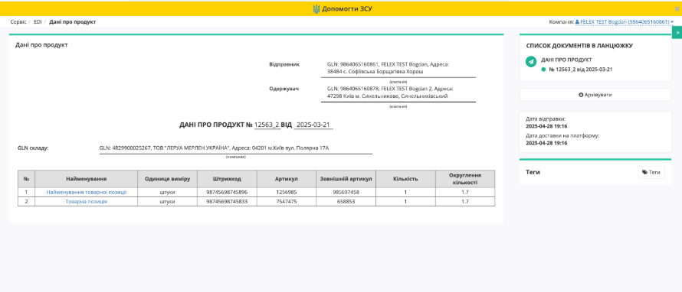682x292 pixels.
Task: Open the company selector dropdown arrow
Action: 672,21
